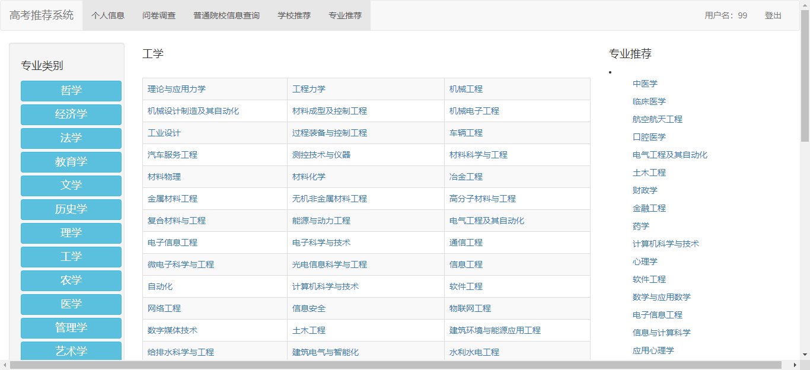Viewport: 810px width, 370px height.
Task: Click 心理学 in recommendation list
Action: coord(645,261)
